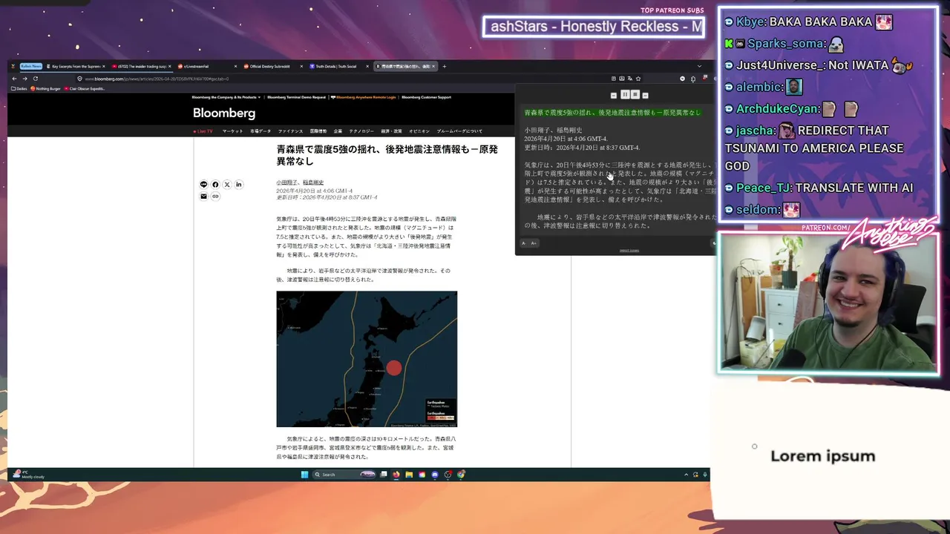Stop the read-aloud reader playback
The width and height of the screenshot is (950, 534).
point(635,94)
